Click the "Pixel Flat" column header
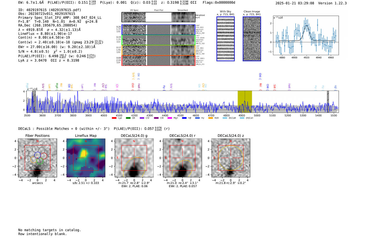365x248 pixels. click(x=159, y=10)
